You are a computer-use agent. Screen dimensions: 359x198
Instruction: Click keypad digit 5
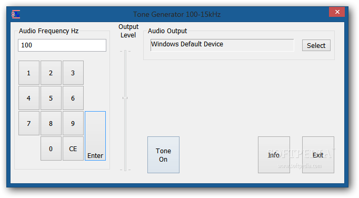click(51, 98)
